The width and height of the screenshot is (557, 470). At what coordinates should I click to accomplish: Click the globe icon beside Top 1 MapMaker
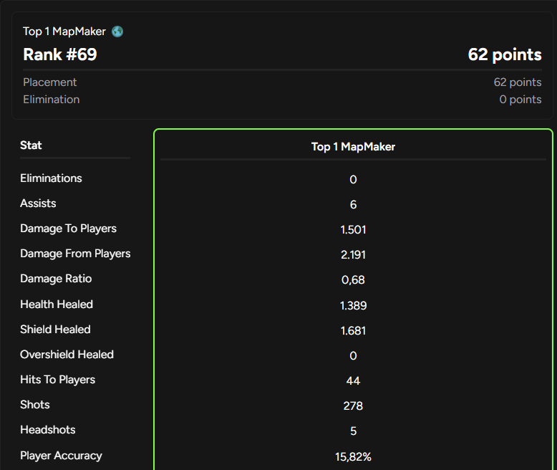[x=117, y=32]
